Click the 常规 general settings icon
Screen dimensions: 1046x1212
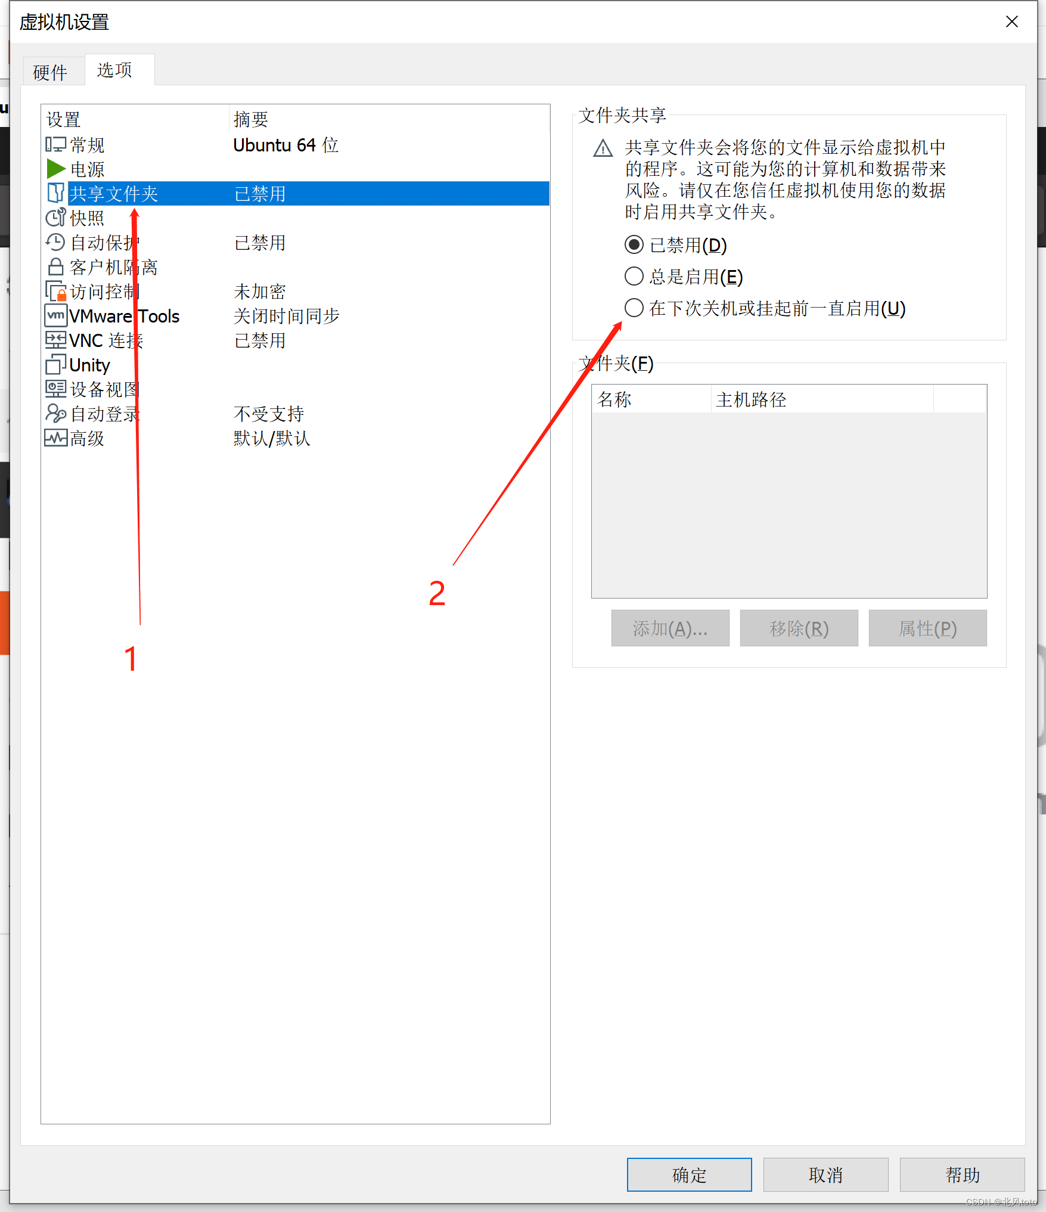pos(55,144)
